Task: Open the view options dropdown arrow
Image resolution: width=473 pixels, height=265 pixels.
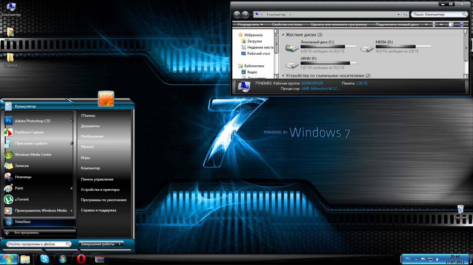Action: pyautogui.click(x=441, y=24)
